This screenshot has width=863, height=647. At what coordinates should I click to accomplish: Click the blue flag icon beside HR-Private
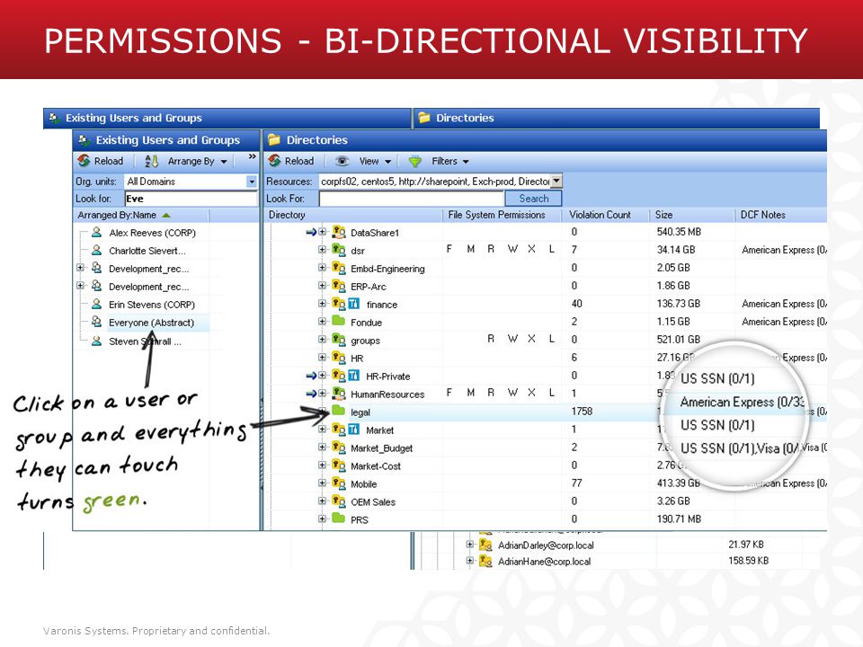[x=354, y=376]
